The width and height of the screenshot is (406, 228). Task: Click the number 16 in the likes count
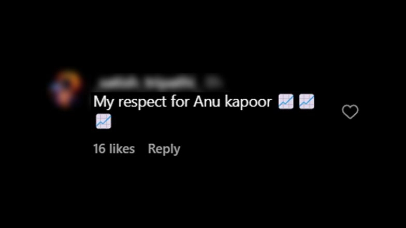pyautogui.click(x=99, y=149)
